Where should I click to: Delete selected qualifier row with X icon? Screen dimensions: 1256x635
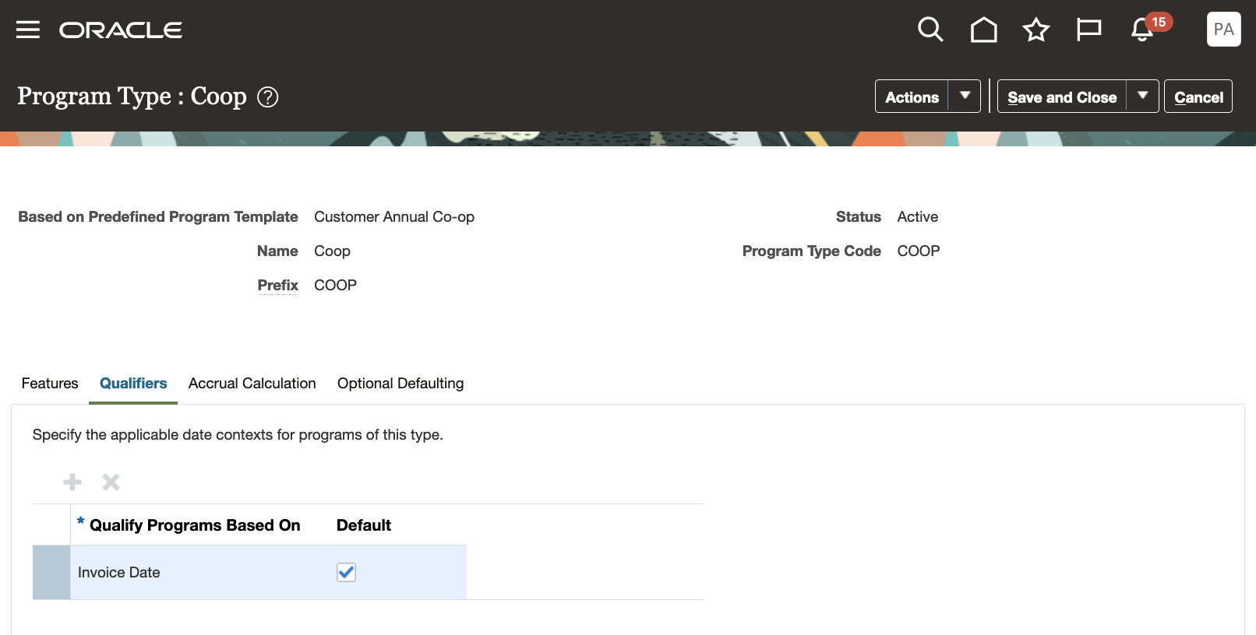[111, 482]
